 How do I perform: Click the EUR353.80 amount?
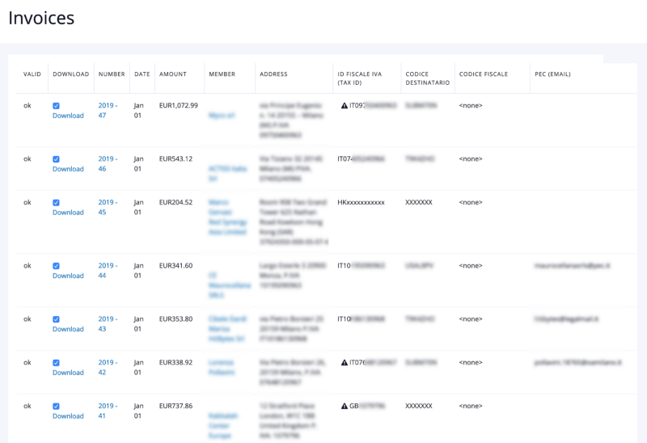[175, 319]
